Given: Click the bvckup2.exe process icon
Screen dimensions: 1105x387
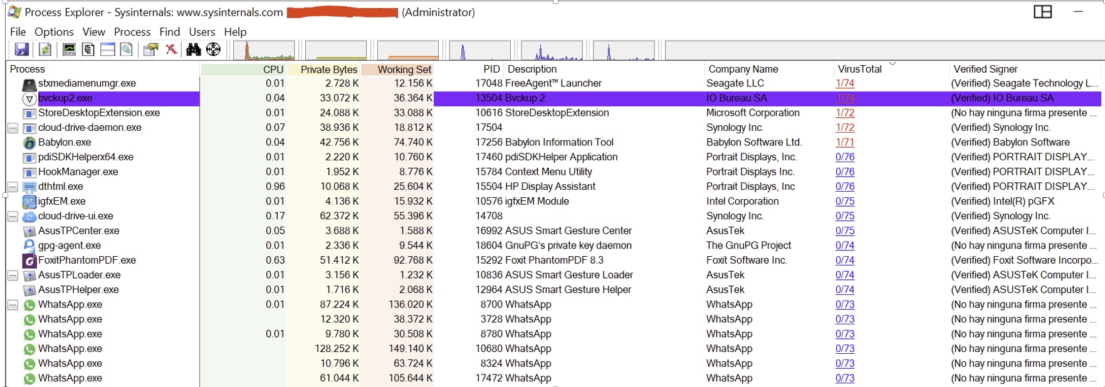Looking at the screenshot, I should point(29,98).
